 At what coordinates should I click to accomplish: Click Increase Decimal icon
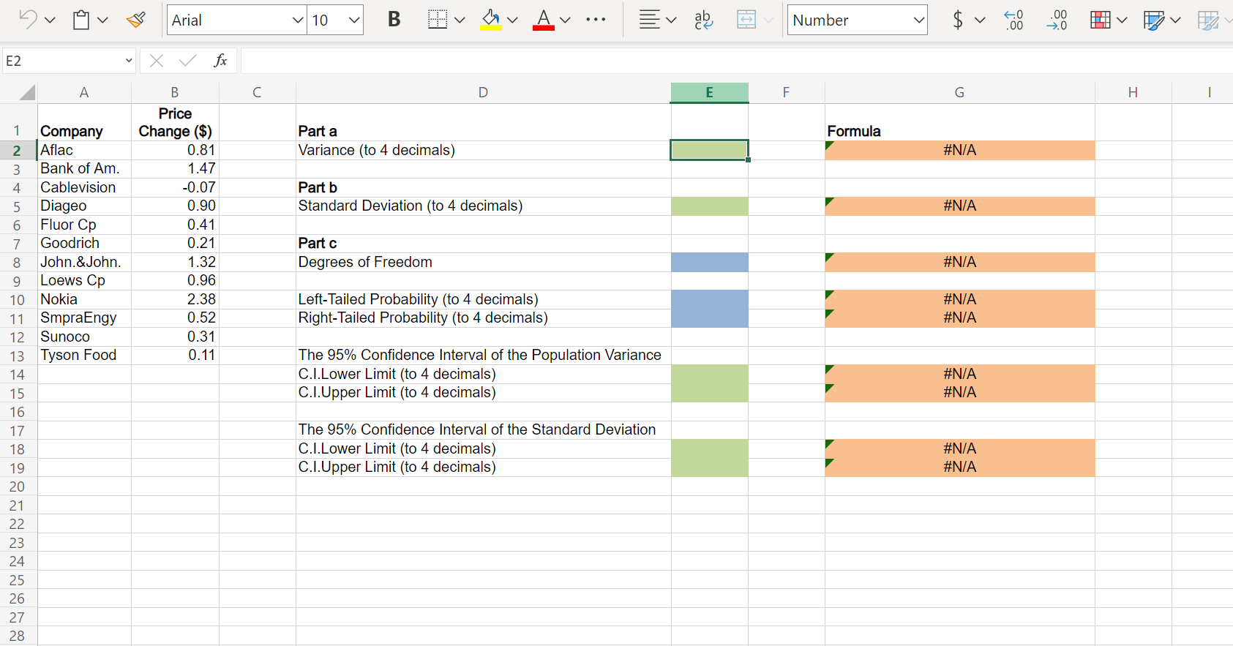(1013, 20)
